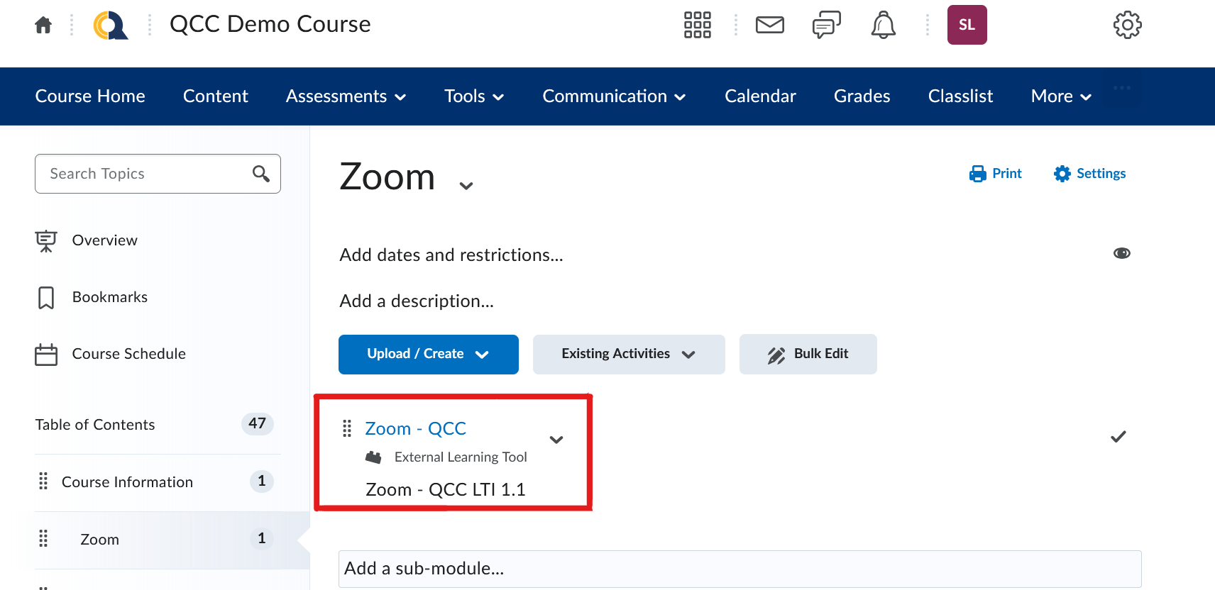Image resolution: width=1215 pixels, height=590 pixels.
Task: Select Overview in the sidebar
Action: (x=104, y=240)
